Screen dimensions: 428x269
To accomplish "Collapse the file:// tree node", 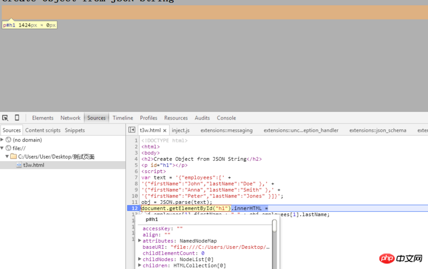I will pos(2,148).
